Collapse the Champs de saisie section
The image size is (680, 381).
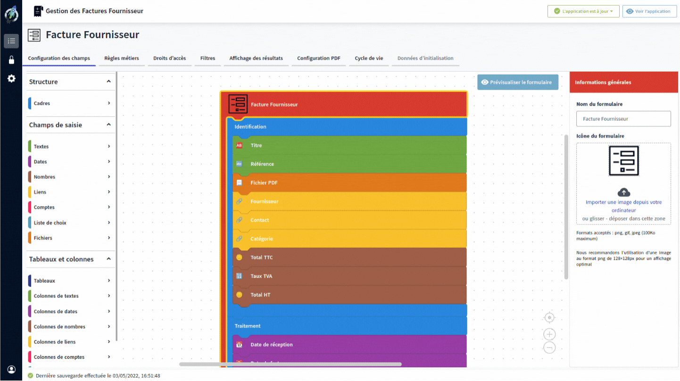click(x=108, y=125)
